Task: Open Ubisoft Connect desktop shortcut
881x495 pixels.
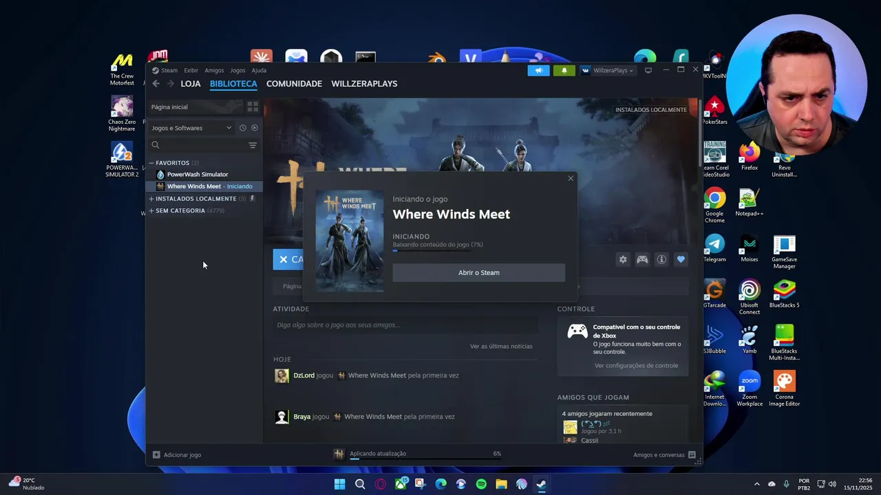Action: point(749,298)
